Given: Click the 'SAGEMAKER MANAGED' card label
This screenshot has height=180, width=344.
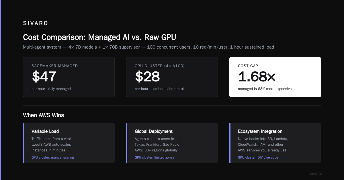Looking at the screenshot, I should [55, 66].
